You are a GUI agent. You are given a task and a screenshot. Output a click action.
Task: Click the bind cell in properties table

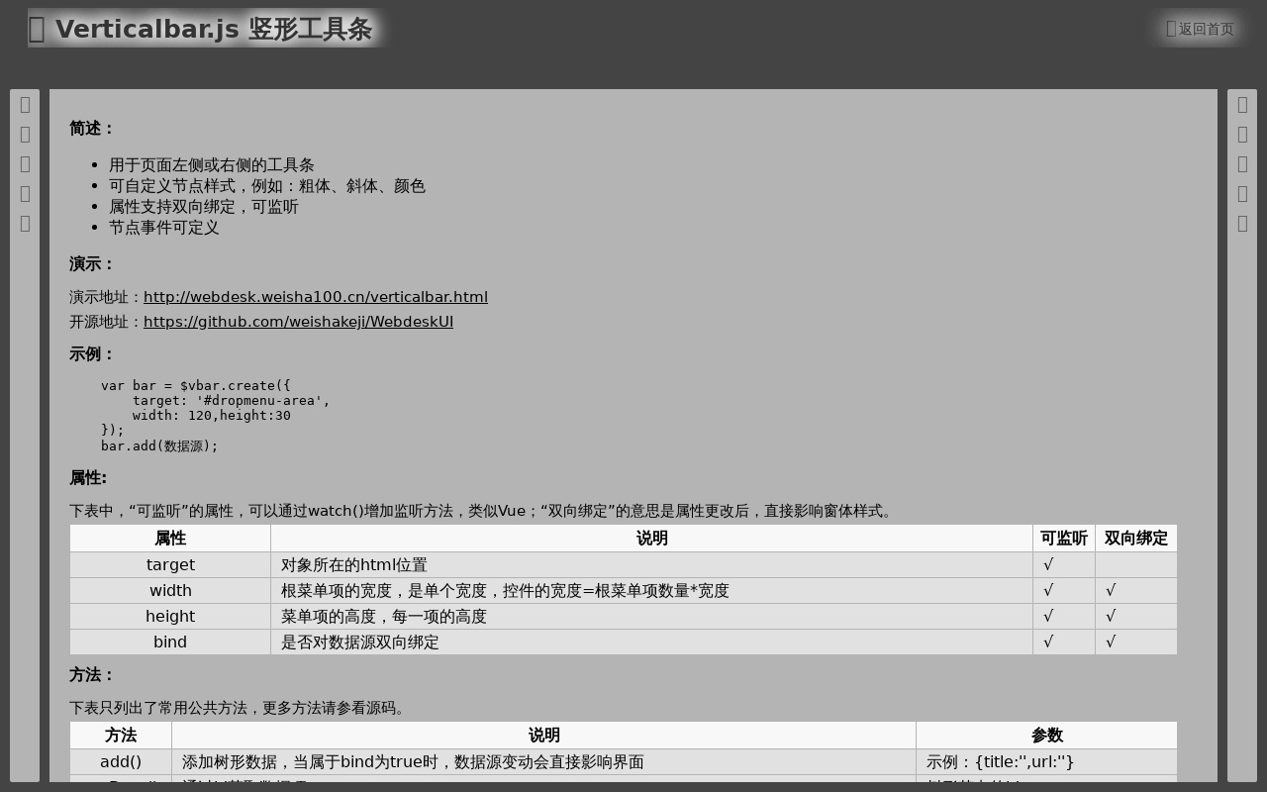click(170, 643)
